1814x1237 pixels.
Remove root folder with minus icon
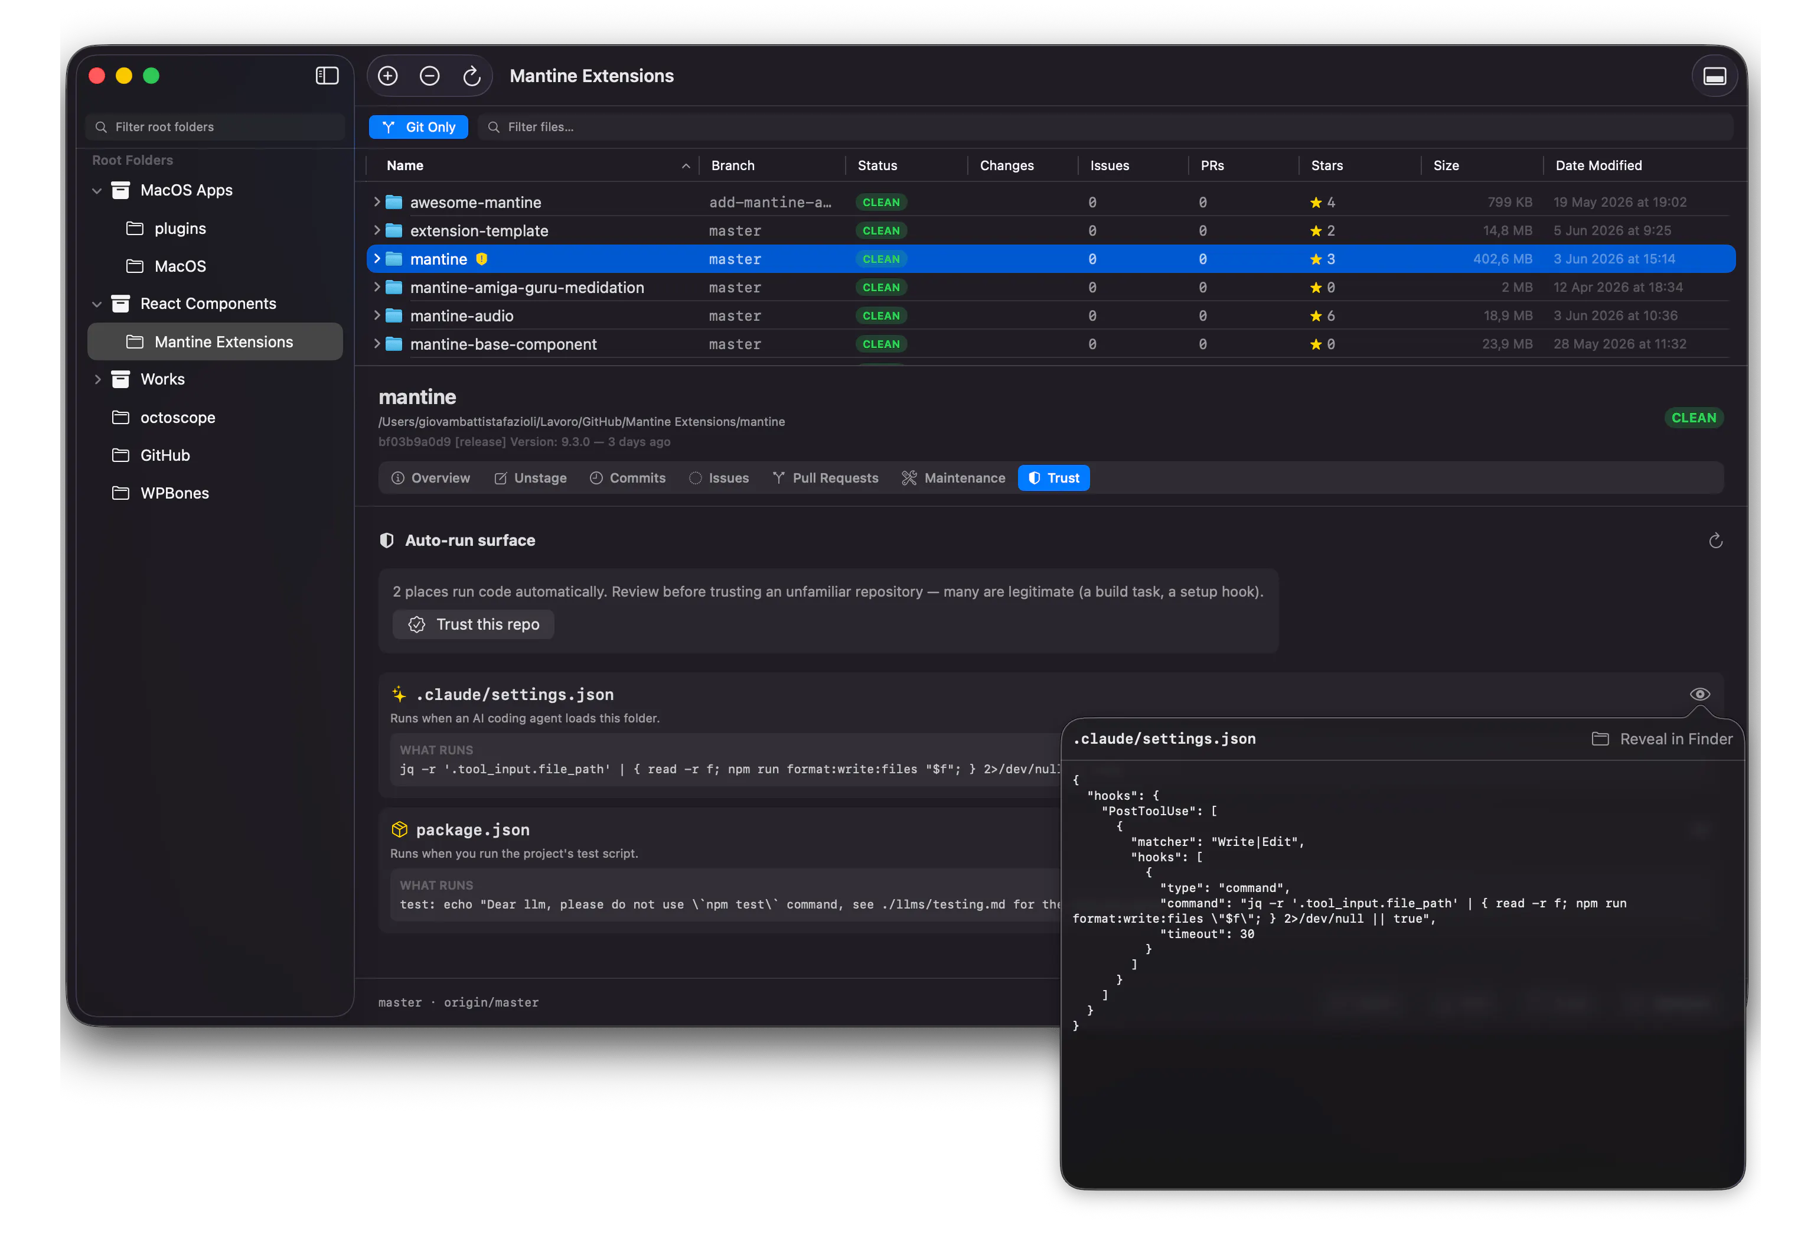pyautogui.click(x=429, y=76)
